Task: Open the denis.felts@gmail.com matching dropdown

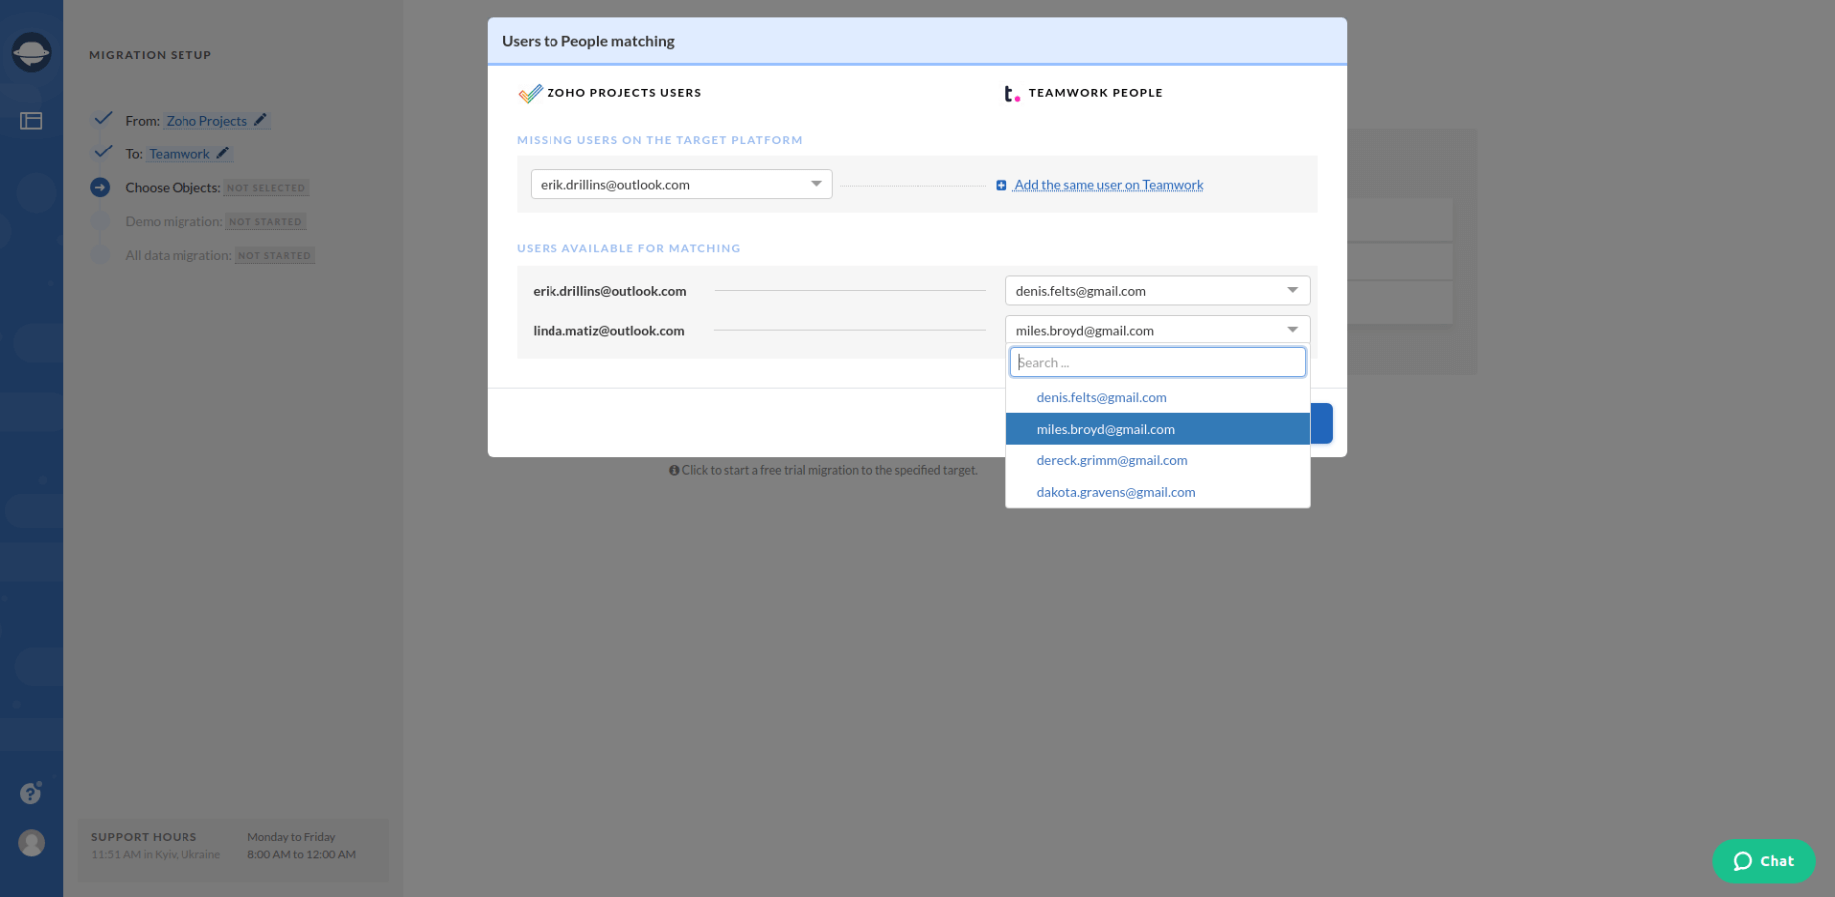Action: 1158,291
